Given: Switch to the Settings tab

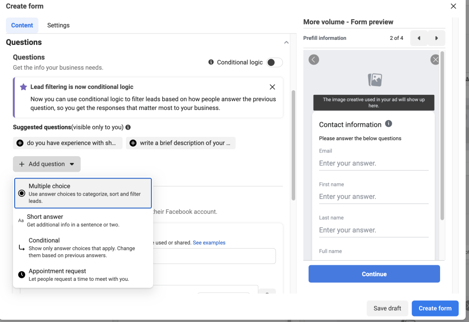Looking at the screenshot, I should pos(58,25).
